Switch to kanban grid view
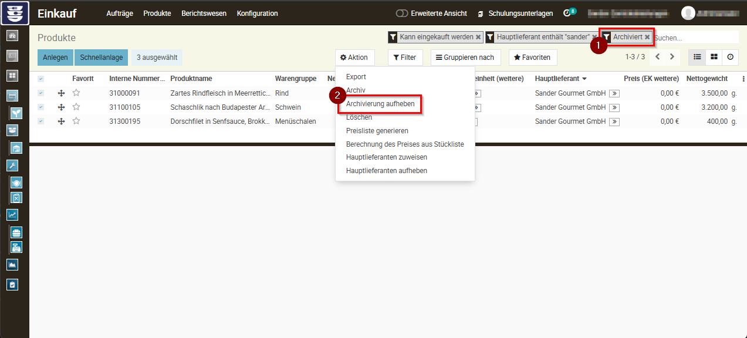 click(x=714, y=57)
